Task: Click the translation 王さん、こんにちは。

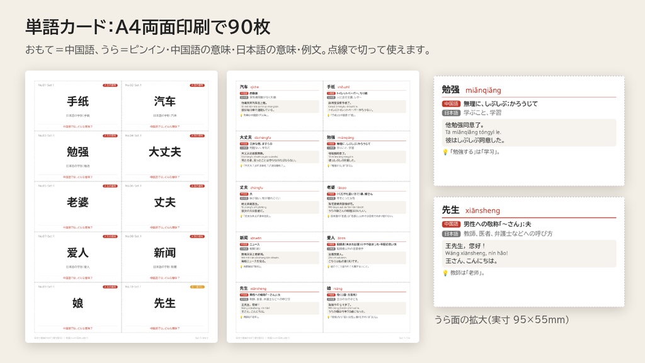Action: tap(471, 261)
